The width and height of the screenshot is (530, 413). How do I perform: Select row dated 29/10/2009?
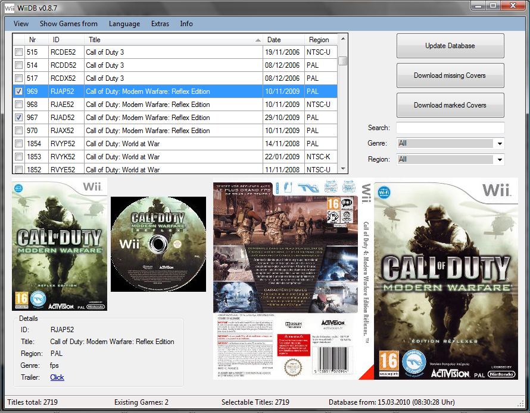(x=175, y=118)
